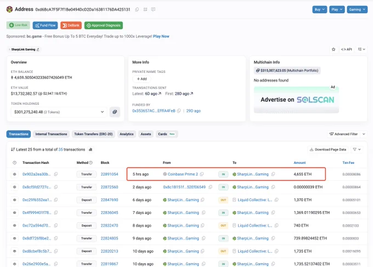Open the Cards tab
Image resolution: width=373 pixels, height=267 pixels.
tap(167, 134)
